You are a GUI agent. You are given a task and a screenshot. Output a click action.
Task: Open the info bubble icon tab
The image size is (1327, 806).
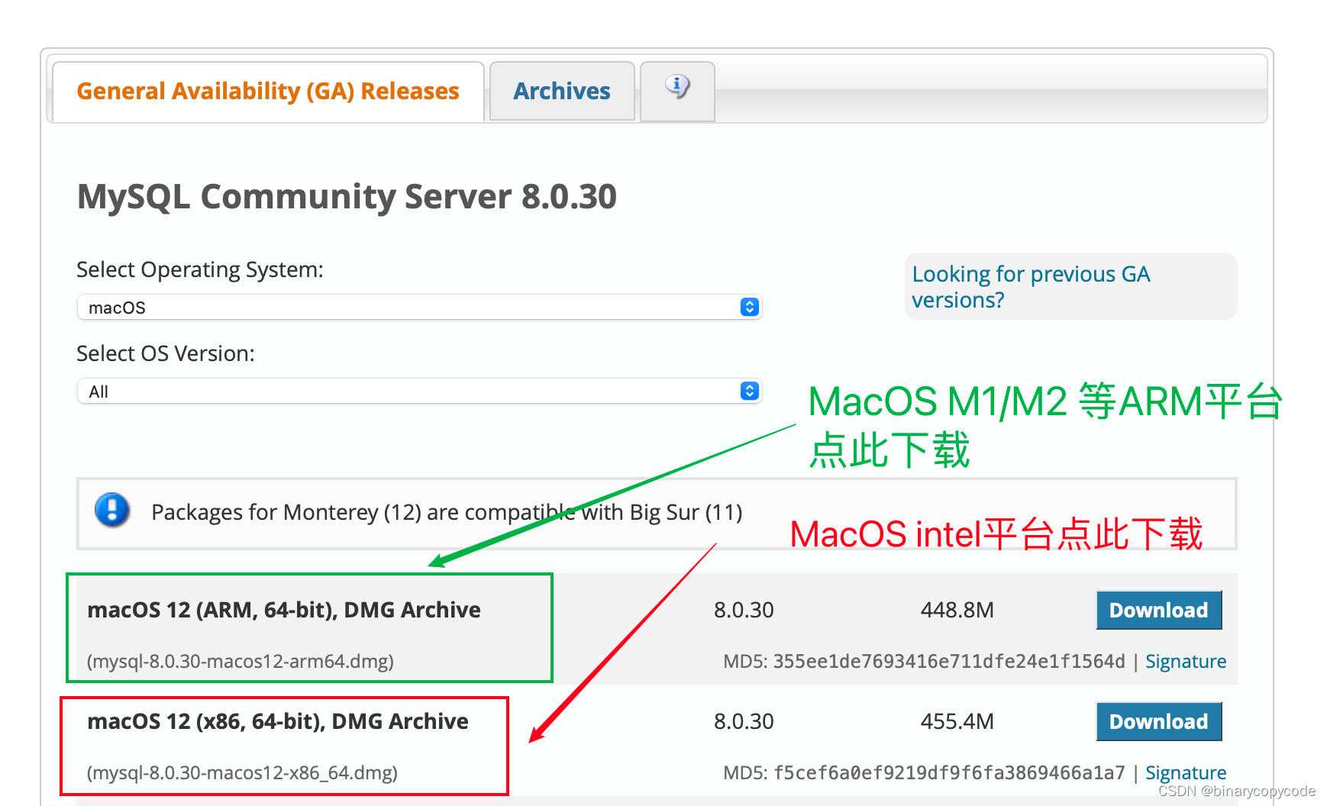tap(677, 92)
